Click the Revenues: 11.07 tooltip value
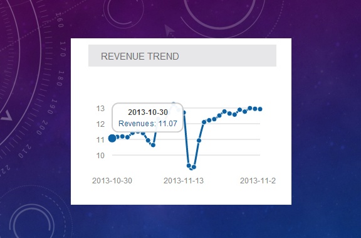This screenshot has width=361, height=238. [x=148, y=123]
